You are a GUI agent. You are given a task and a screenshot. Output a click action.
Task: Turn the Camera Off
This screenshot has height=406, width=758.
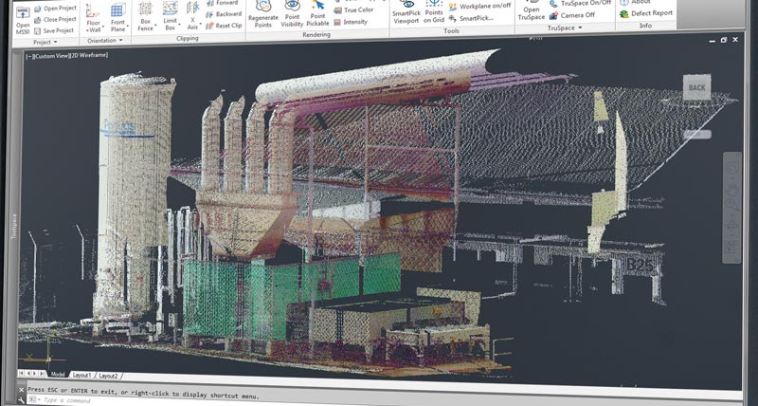coord(572,15)
